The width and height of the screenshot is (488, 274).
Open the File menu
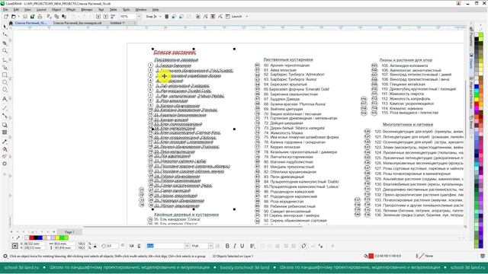pos(5,10)
